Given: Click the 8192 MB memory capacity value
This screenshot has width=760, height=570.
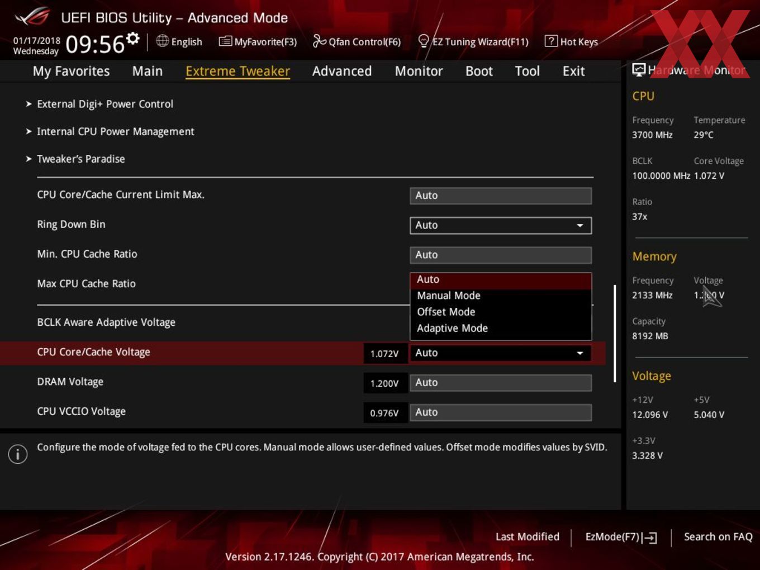Looking at the screenshot, I should click(650, 336).
